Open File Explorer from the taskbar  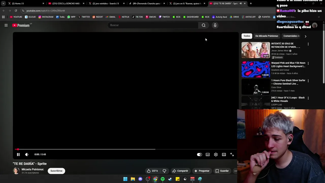133,179
